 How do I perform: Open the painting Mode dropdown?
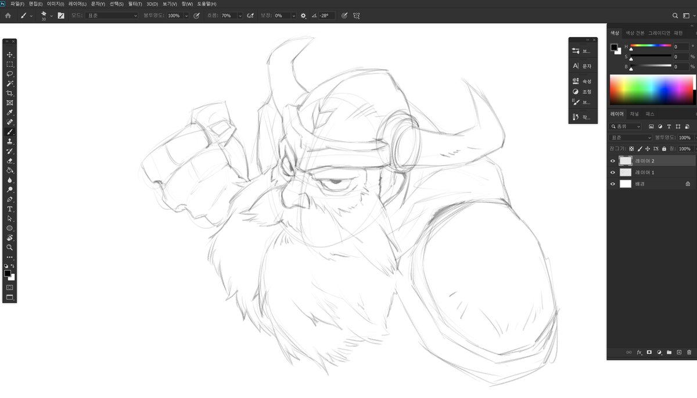pyautogui.click(x=112, y=16)
